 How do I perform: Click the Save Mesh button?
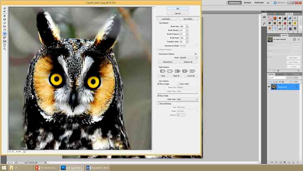pos(189,19)
